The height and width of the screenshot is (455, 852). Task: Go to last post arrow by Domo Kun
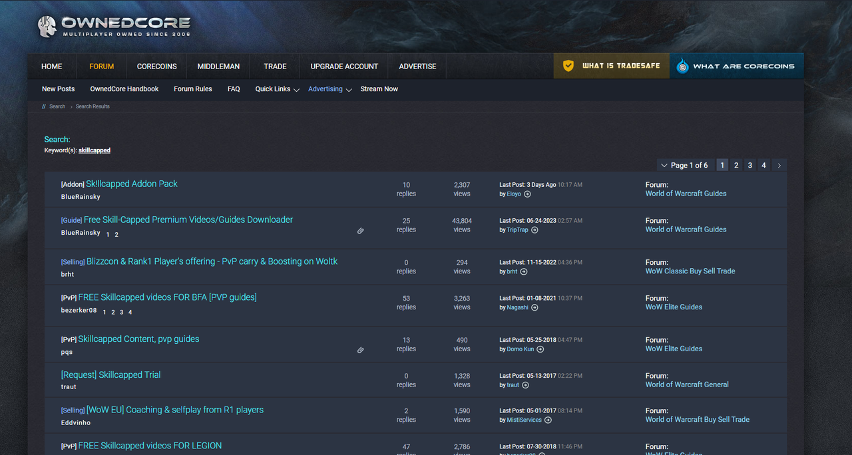[540, 349]
